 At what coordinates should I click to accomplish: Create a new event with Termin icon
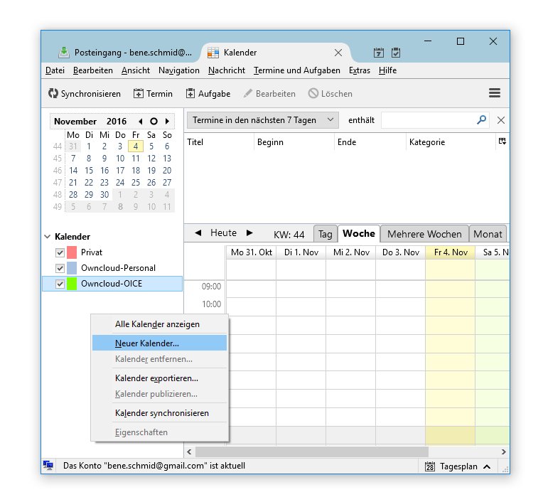click(x=138, y=94)
